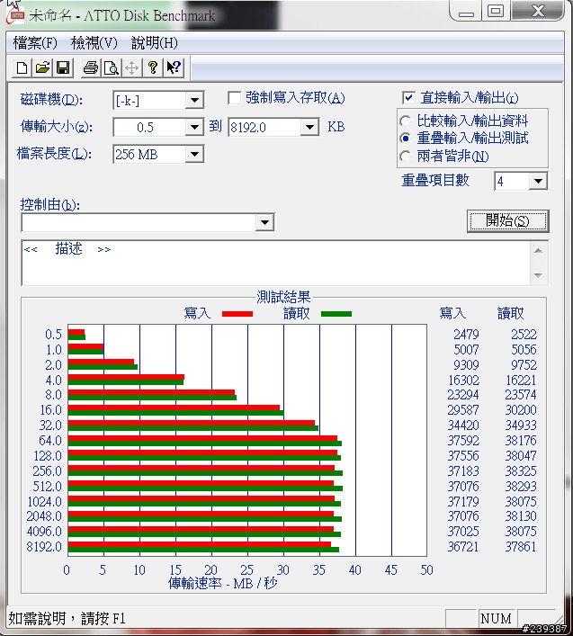Click read value 37861 in results

(x=521, y=547)
